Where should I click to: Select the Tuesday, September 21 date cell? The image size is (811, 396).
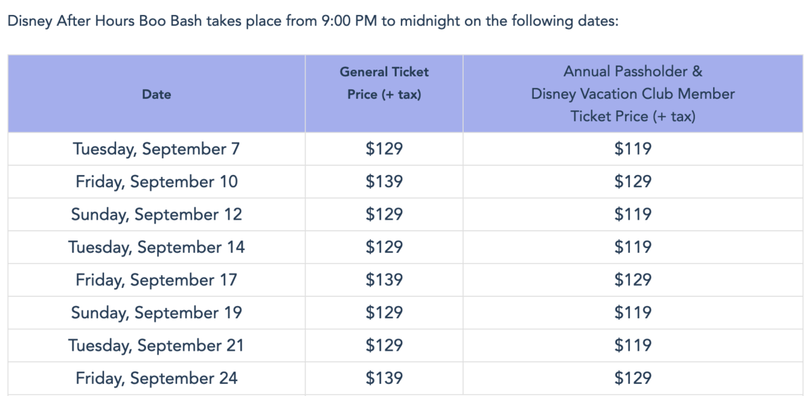coord(156,345)
